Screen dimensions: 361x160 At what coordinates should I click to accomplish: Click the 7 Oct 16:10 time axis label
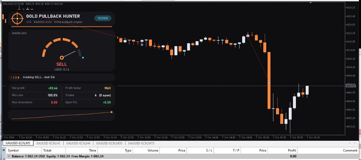point(313,137)
